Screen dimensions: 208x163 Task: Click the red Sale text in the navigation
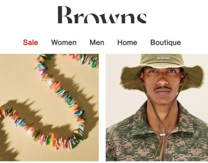[x=31, y=42]
